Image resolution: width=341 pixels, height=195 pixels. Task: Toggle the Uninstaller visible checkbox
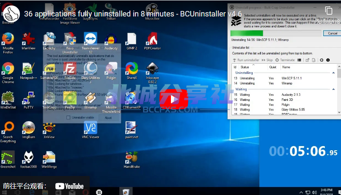coord(68,117)
